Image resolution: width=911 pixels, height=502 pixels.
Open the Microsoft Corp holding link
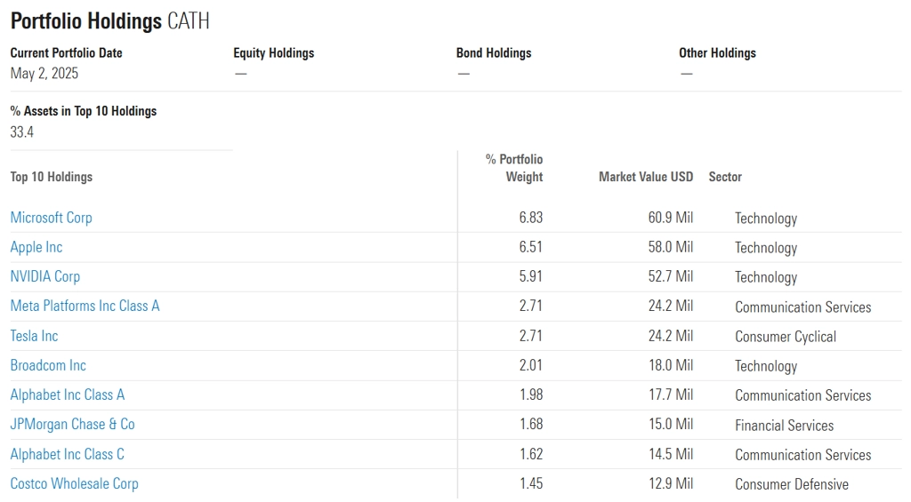coord(51,218)
